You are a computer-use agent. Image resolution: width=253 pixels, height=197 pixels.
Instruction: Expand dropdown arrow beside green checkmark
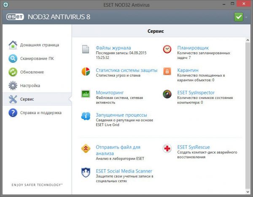click(246, 17)
